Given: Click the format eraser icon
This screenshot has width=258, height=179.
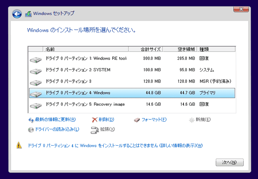Looking at the screenshot, I should pos(137,120).
